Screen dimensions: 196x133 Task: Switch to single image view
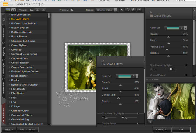pyautogui.click(x=32, y=10)
